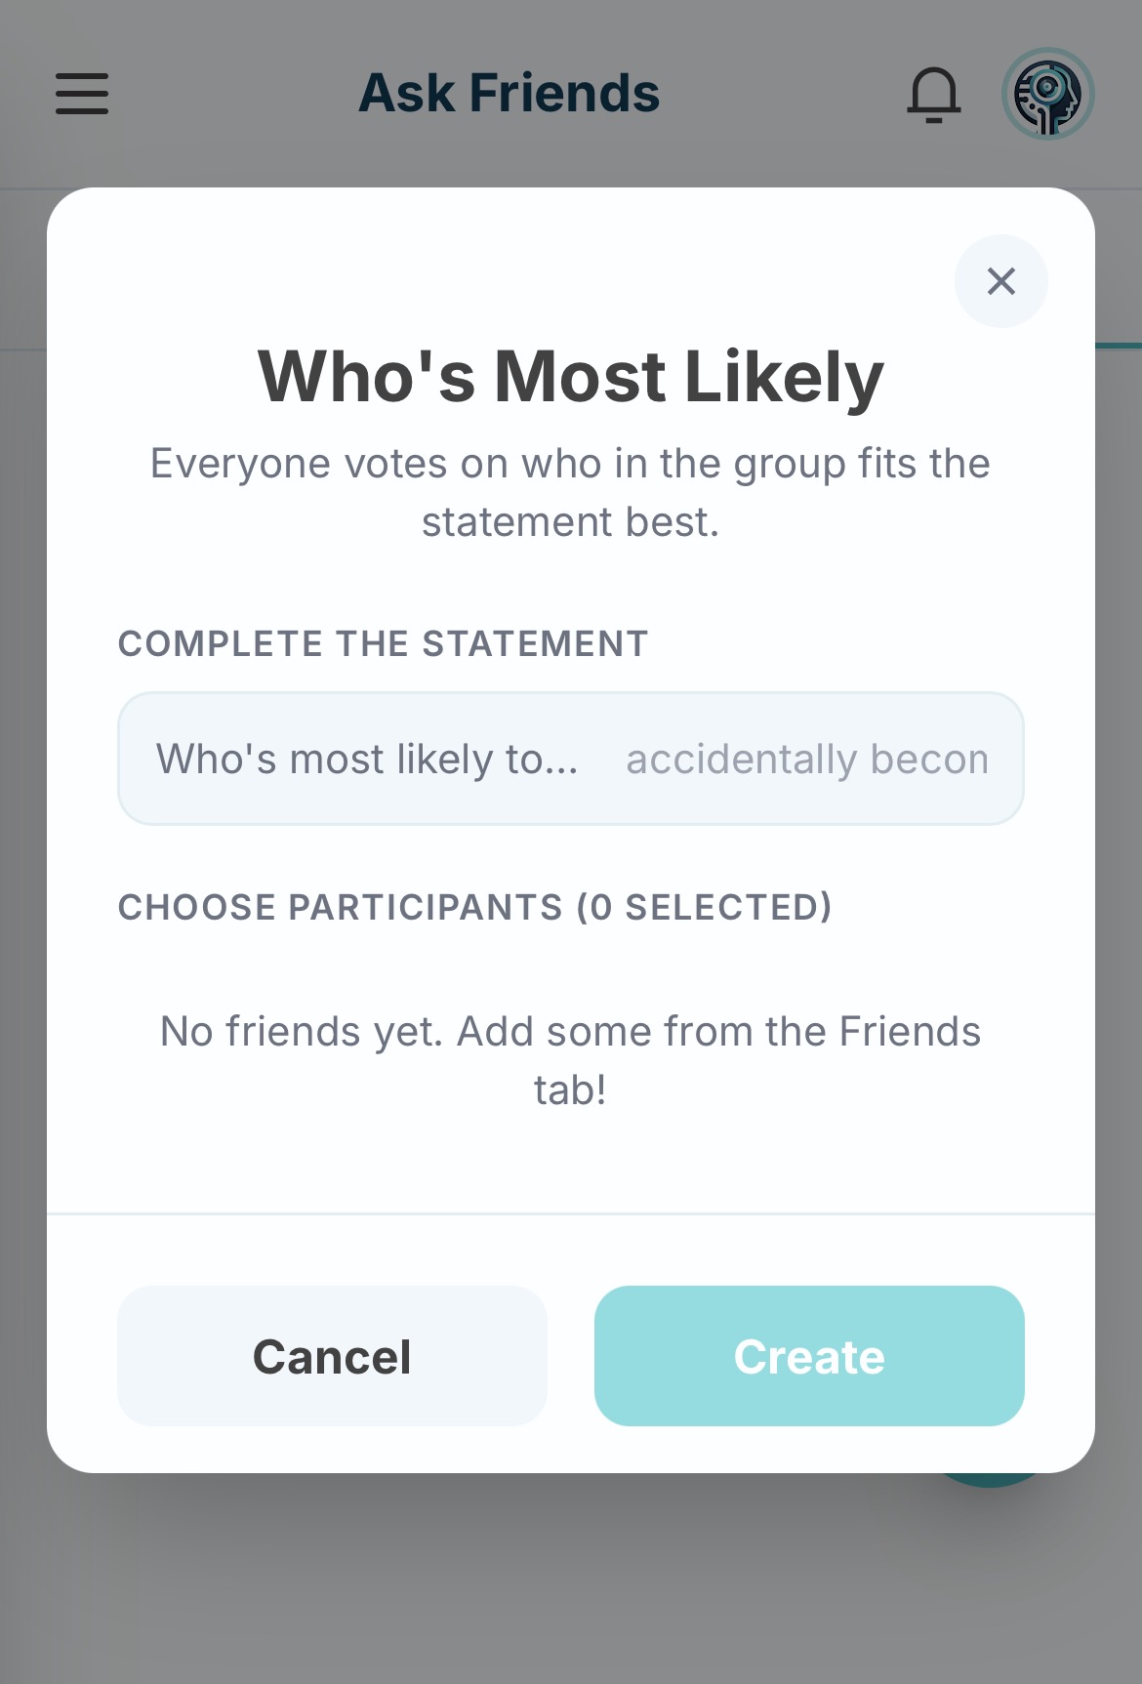
Task: Click the "Complete the Statement" label
Action: [x=383, y=644]
